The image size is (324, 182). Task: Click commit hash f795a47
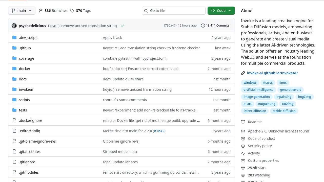click(x=170, y=26)
